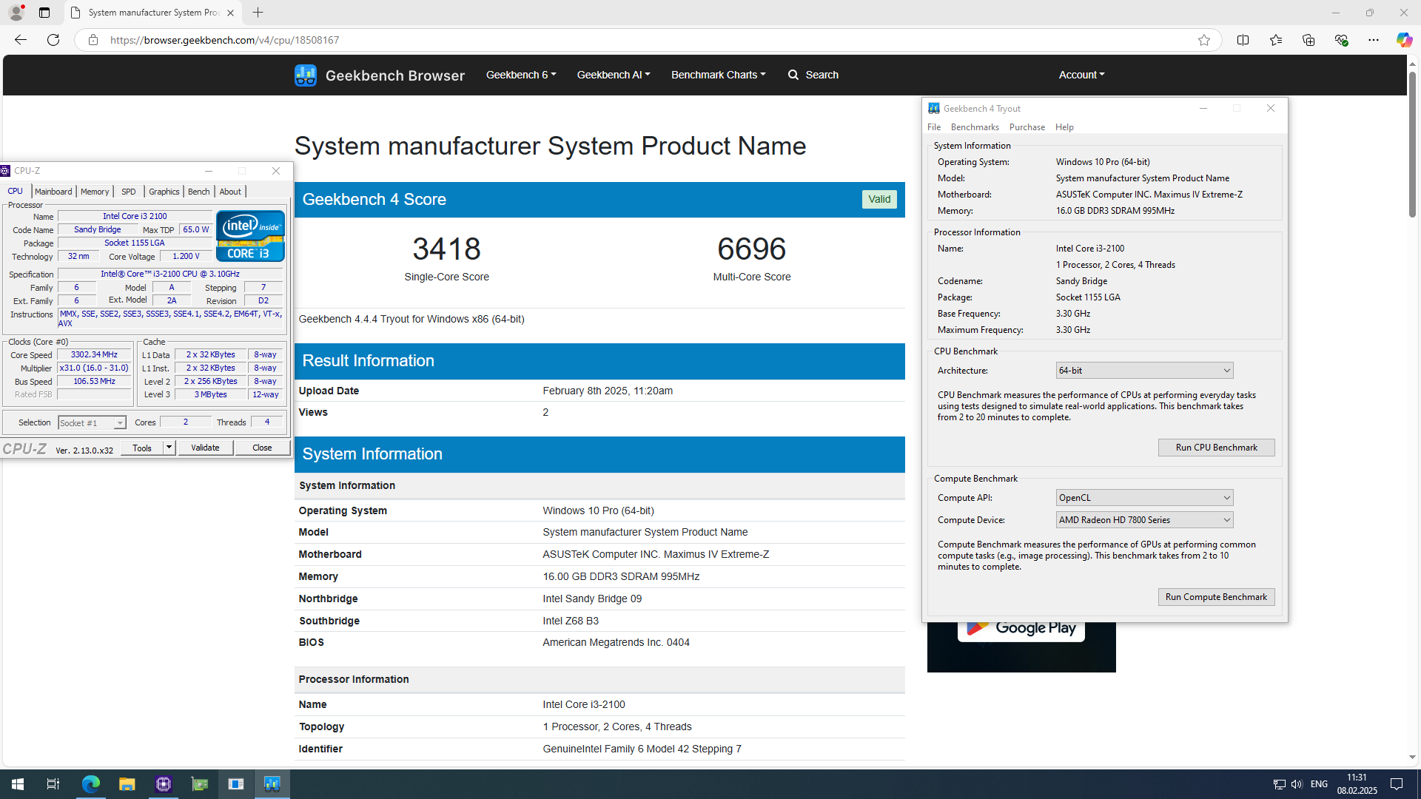Open the Geekbench 6 dropdown menu
Image resolution: width=1421 pixels, height=799 pixels.
coord(521,75)
